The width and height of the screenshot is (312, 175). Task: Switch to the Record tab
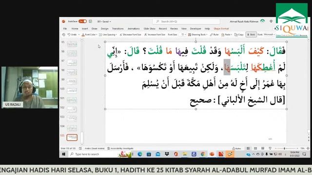pos(163,29)
